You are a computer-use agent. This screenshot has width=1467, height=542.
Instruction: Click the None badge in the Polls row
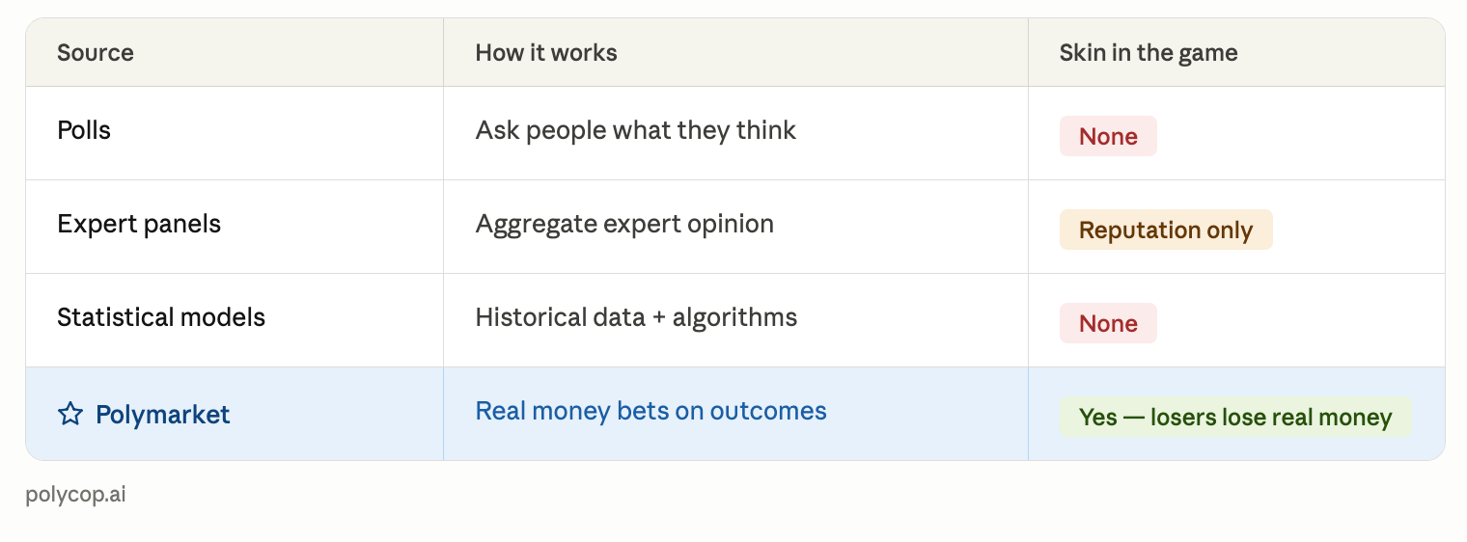coord(1108,136)
